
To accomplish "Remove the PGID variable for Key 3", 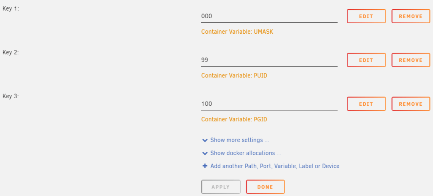I will 411,104.
